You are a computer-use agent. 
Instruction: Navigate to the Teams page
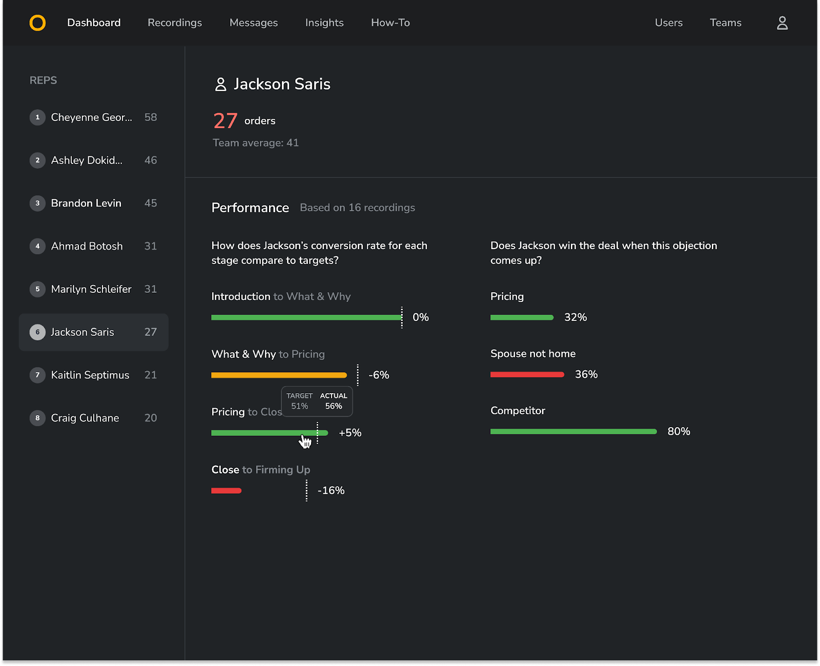pyautogui.click(x=726, y=23)
